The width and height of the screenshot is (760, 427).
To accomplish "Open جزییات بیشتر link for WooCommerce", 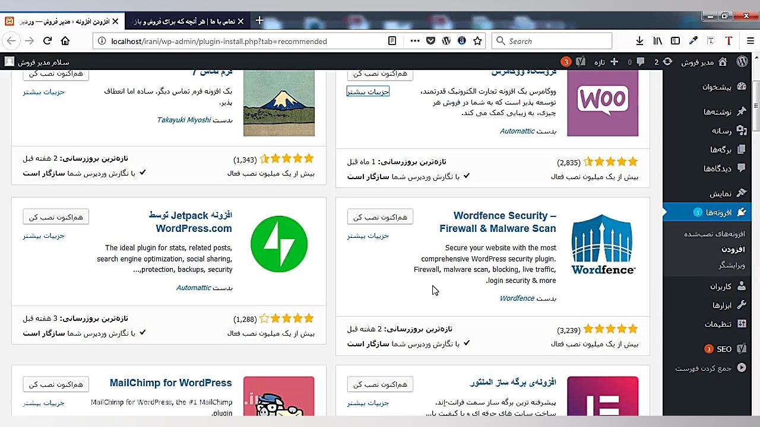I will coord(368,91).
